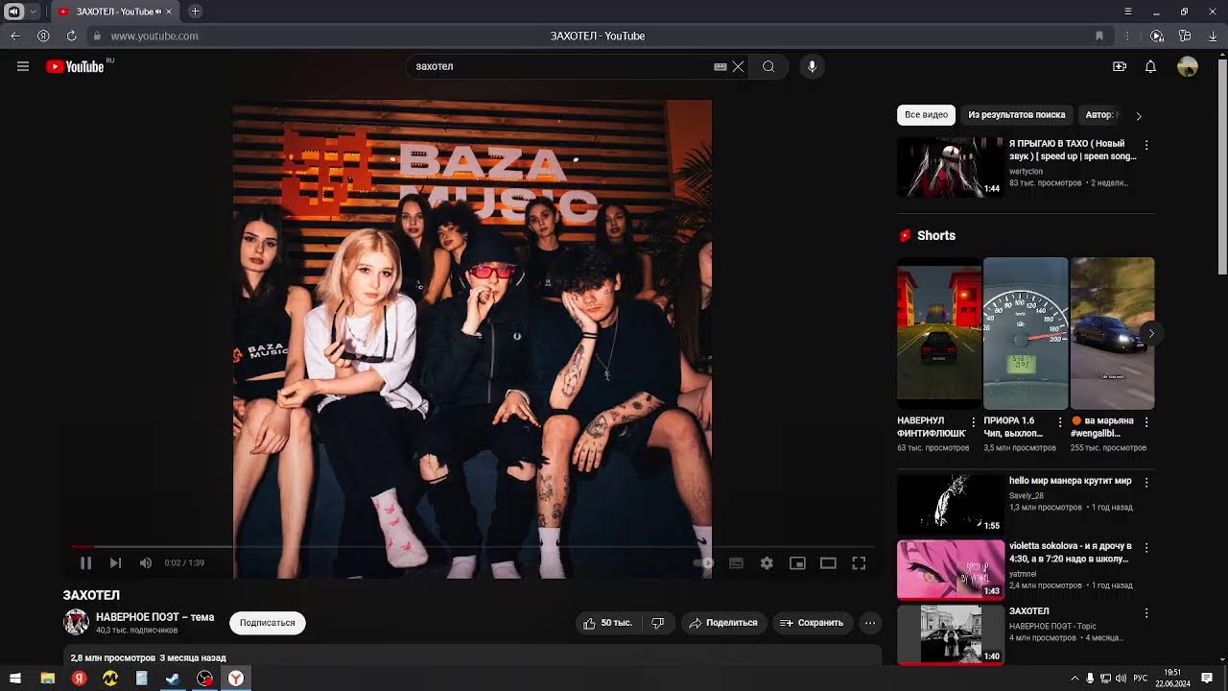Open the Create video menu

[1120, 66]
